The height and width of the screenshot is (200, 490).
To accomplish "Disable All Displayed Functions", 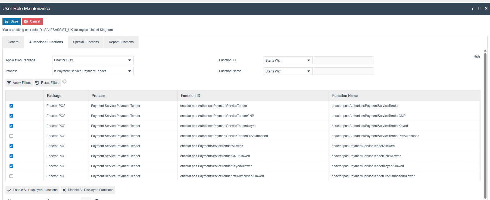I will pyautogui.click(x=88, y=190).
